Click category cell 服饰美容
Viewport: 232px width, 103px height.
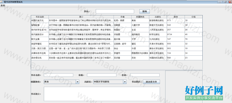tap(140, 35)
